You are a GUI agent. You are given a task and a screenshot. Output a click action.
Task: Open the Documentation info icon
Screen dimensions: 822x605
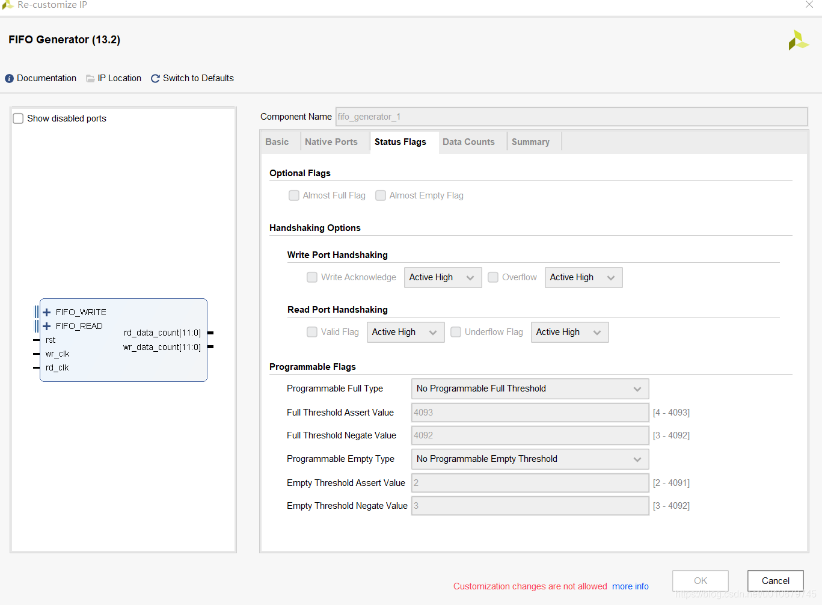click(x=9, y=79)
